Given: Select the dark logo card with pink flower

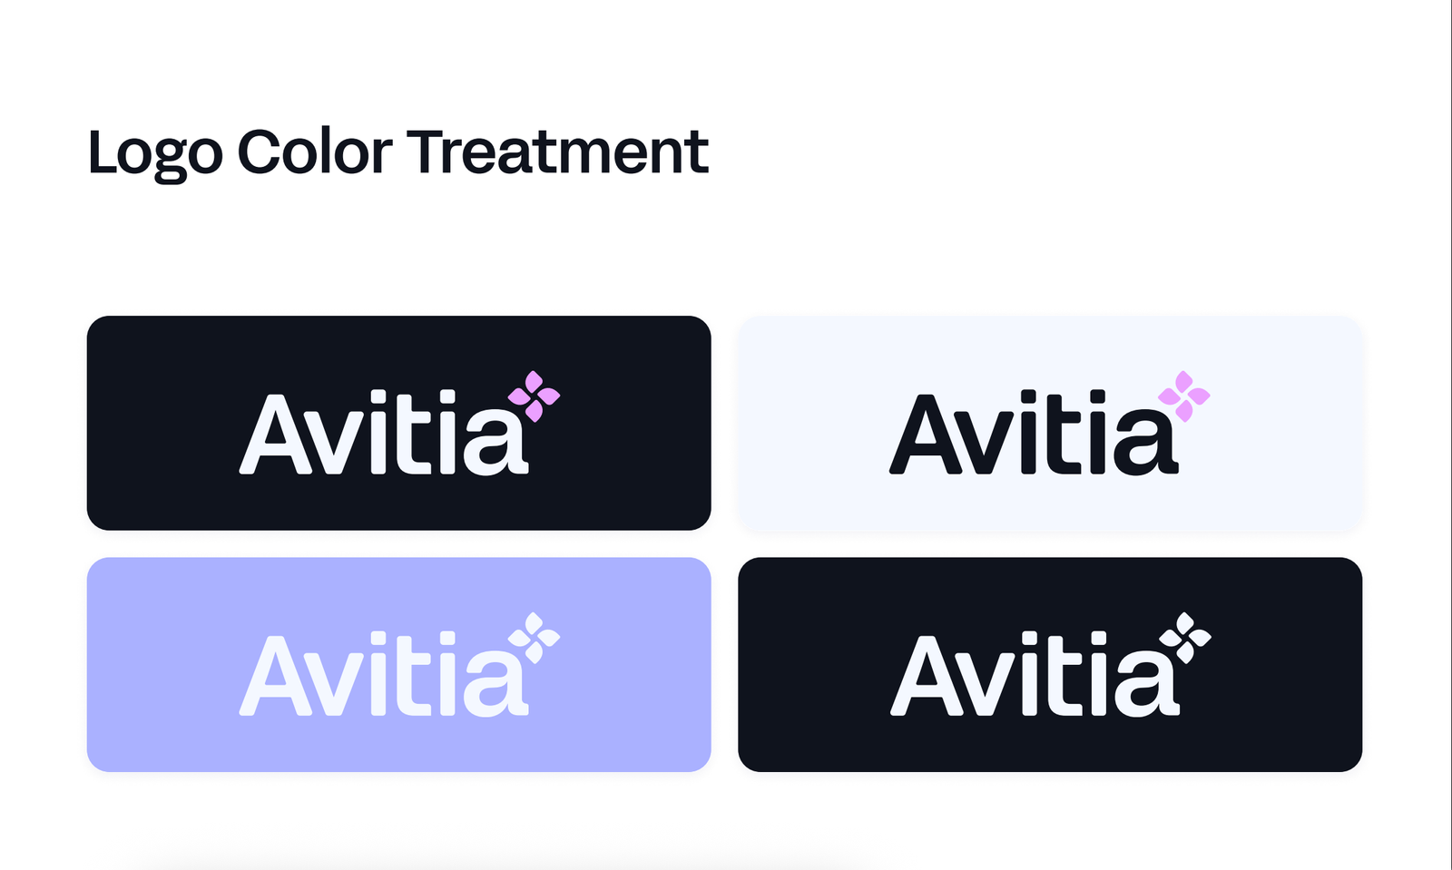Looking at the screenshot, I should pyautogui.click(x=398, y=423).
